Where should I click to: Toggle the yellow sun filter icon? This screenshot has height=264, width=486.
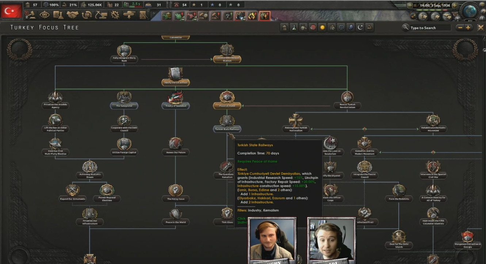322,28
